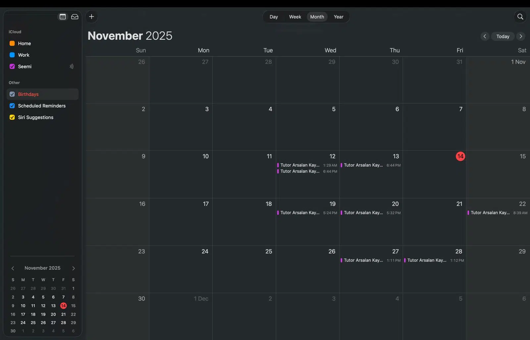Show previous month in mini calendar
The height and width of the screenshot is (340, 530).
pos(13,268)
